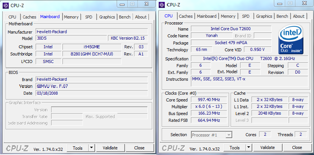Click the LPCIO value SMSC
The image size is (314, 155).
click(x=48, y=61)
